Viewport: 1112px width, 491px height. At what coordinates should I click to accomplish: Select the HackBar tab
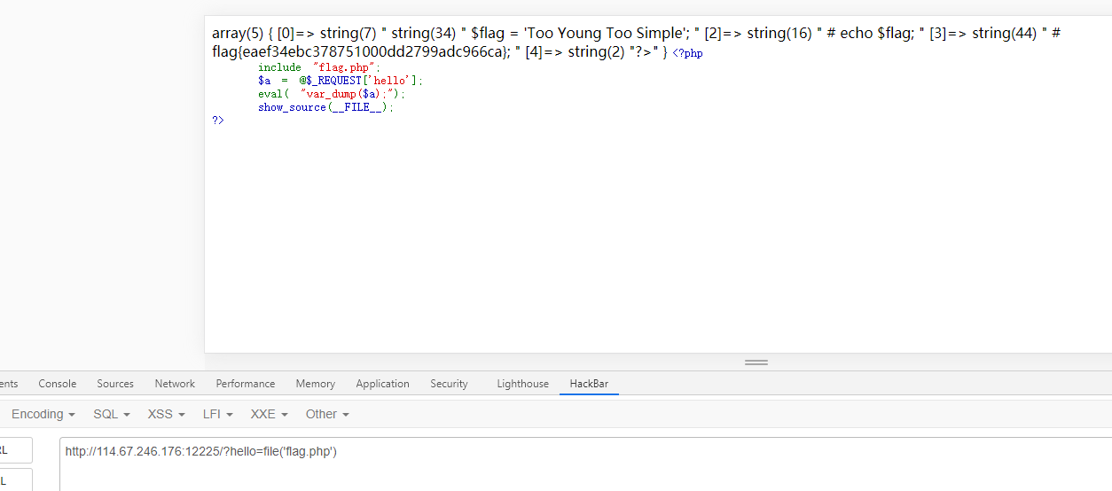click(589, 384)
